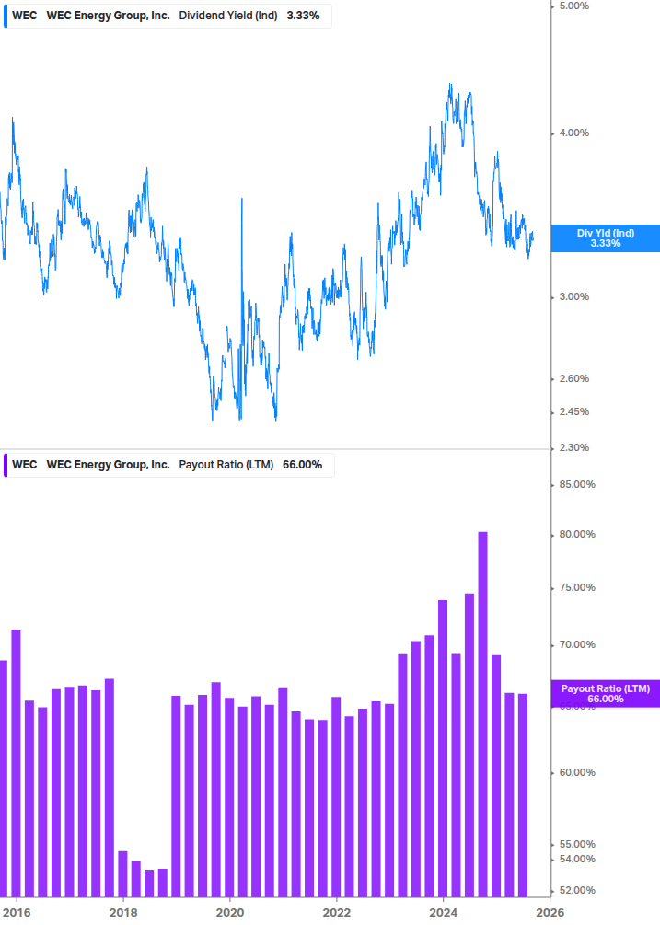Click the 2.60% yield axis label
The width and height of the screenshot is (660, 925).
(573, 378)
